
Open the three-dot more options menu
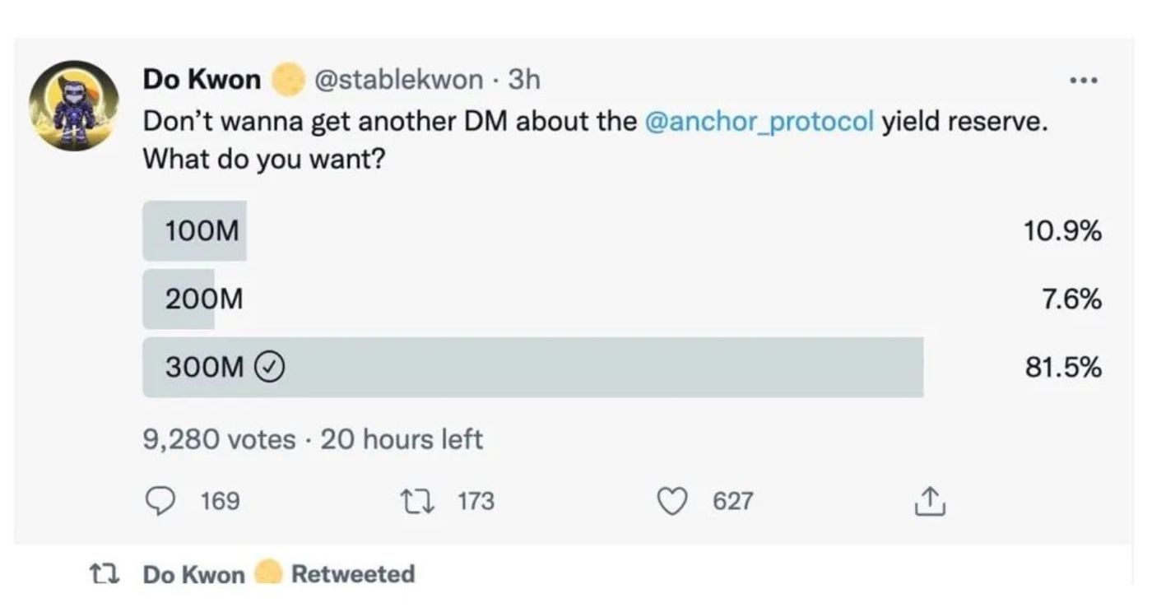(x=1084, y=82)
